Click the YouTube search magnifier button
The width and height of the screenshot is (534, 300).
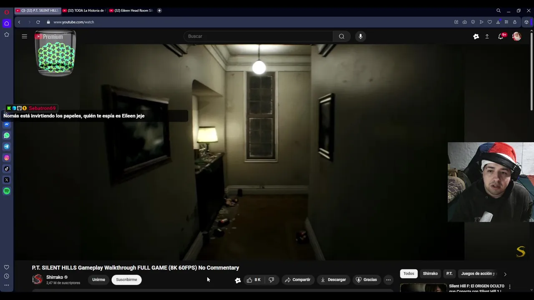[342, 36]
